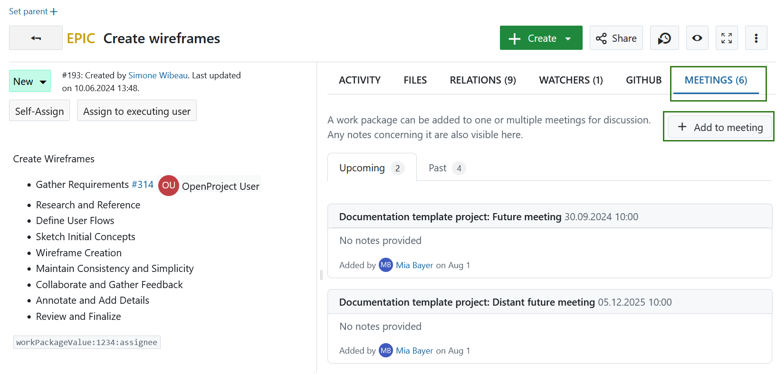
Task: Click the Assign to executing user button
Action: 136,111
